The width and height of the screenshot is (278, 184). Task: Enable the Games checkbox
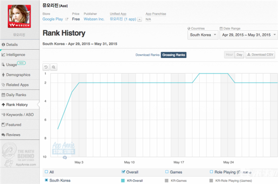point(167,172)
